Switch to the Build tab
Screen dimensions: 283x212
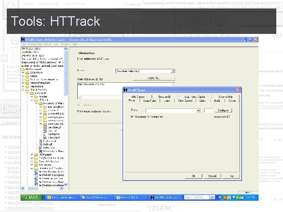(x=217, y=101)
